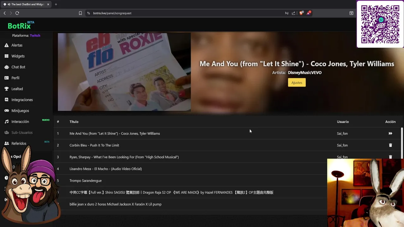Open the Brave Rewards triangle icon
404x227 pixels.
[309, 13]
